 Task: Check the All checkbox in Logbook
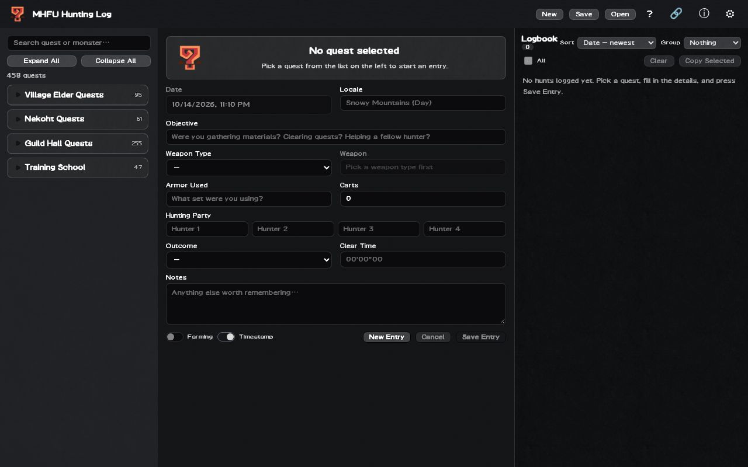point(528,61)
